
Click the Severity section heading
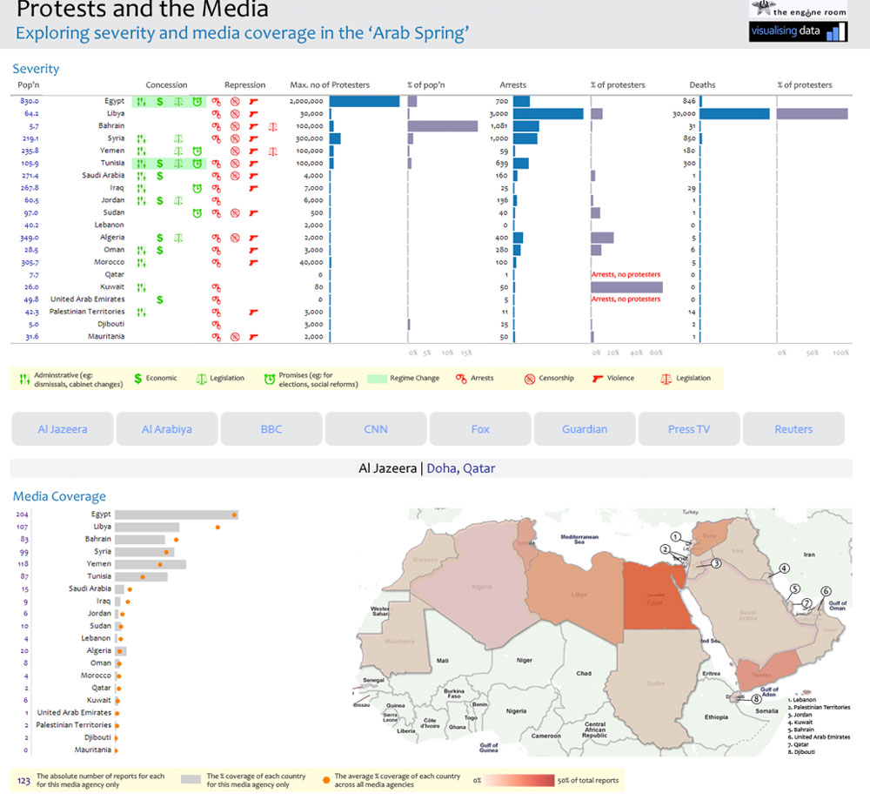tap(36, 69)
